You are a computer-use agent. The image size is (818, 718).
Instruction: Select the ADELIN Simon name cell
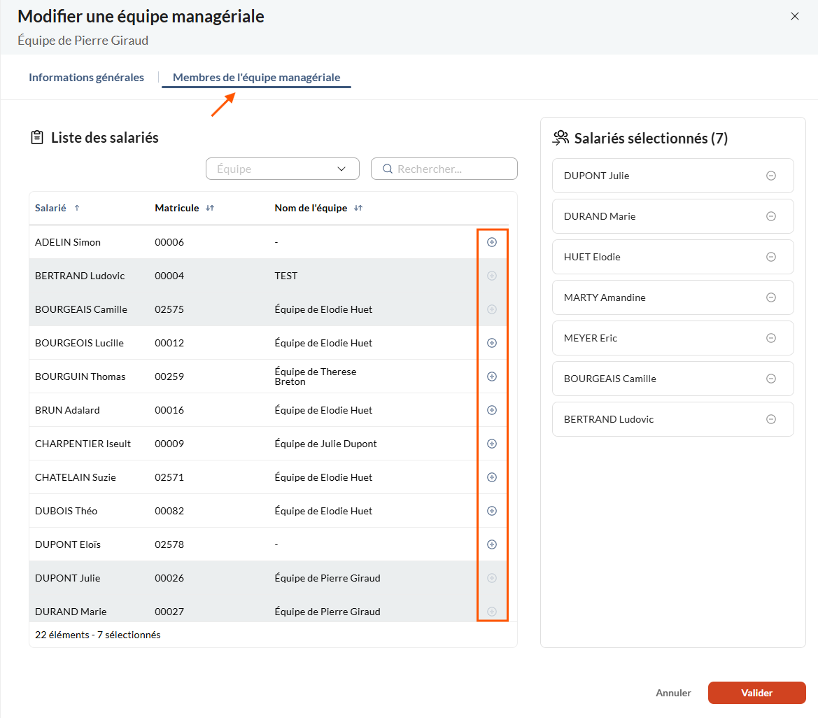(x=68, y=242)
